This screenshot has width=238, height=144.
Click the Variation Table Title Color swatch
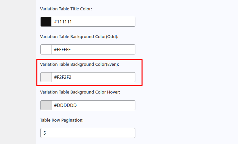pyautogui.click(x=46, y=22)
